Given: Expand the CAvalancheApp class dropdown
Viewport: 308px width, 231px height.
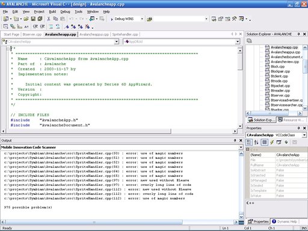Looking at the screenshot, I should point(117,42).
